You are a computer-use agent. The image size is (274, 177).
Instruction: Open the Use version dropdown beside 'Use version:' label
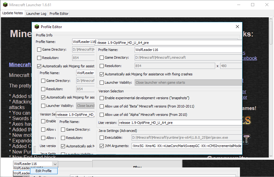[x=180, y=123]
